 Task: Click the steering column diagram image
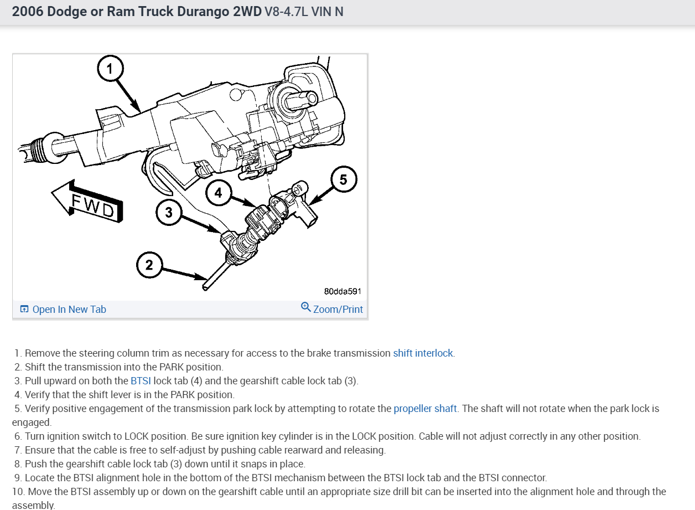point(190,177)
